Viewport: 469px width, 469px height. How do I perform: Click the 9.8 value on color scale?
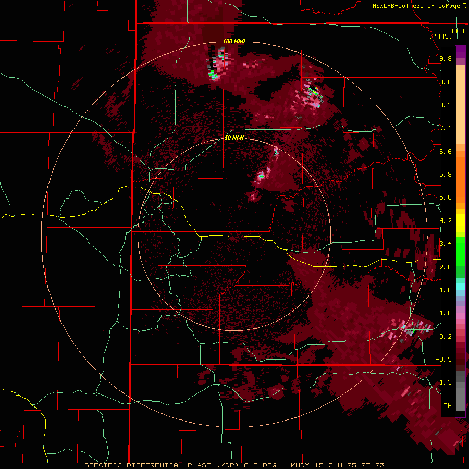coord(446,58)
